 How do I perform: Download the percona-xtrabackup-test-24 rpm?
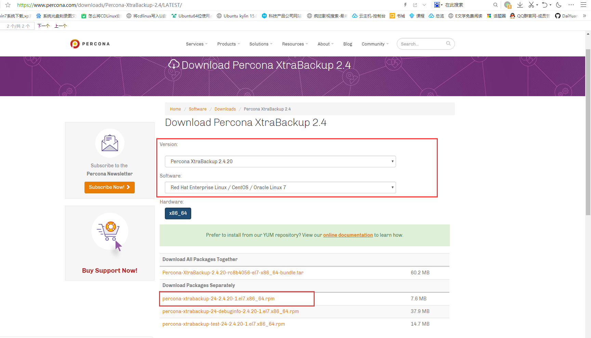(x=224, y=324)
